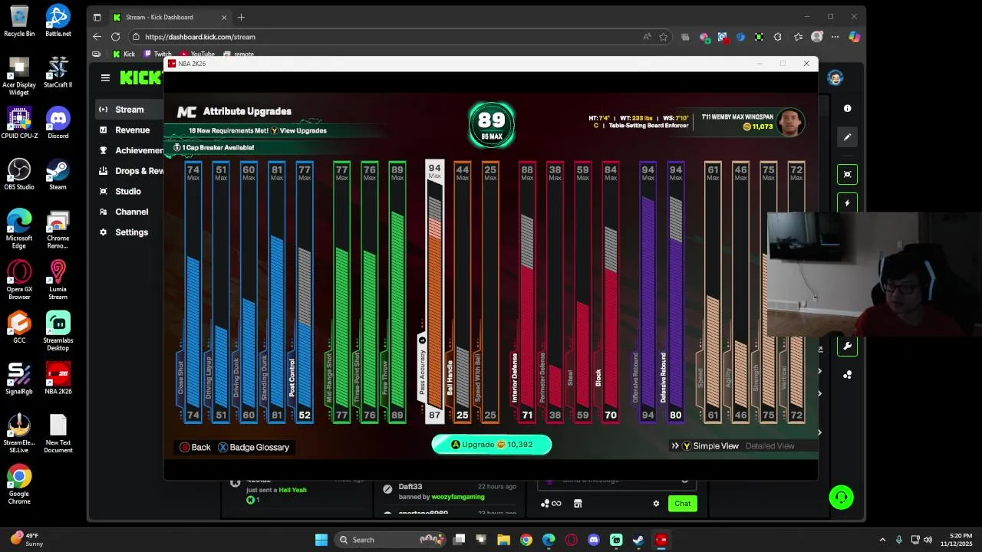
Task: Click the Kick dashboard hamburger menu icon
Action: tap(105, 77)
